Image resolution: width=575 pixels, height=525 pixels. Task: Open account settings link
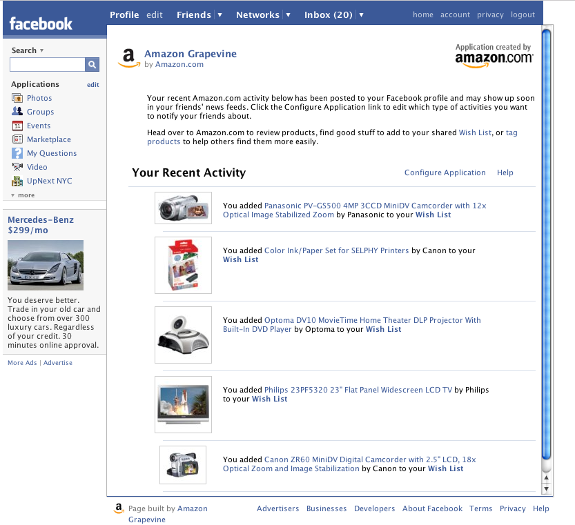(x=455, y=14)
